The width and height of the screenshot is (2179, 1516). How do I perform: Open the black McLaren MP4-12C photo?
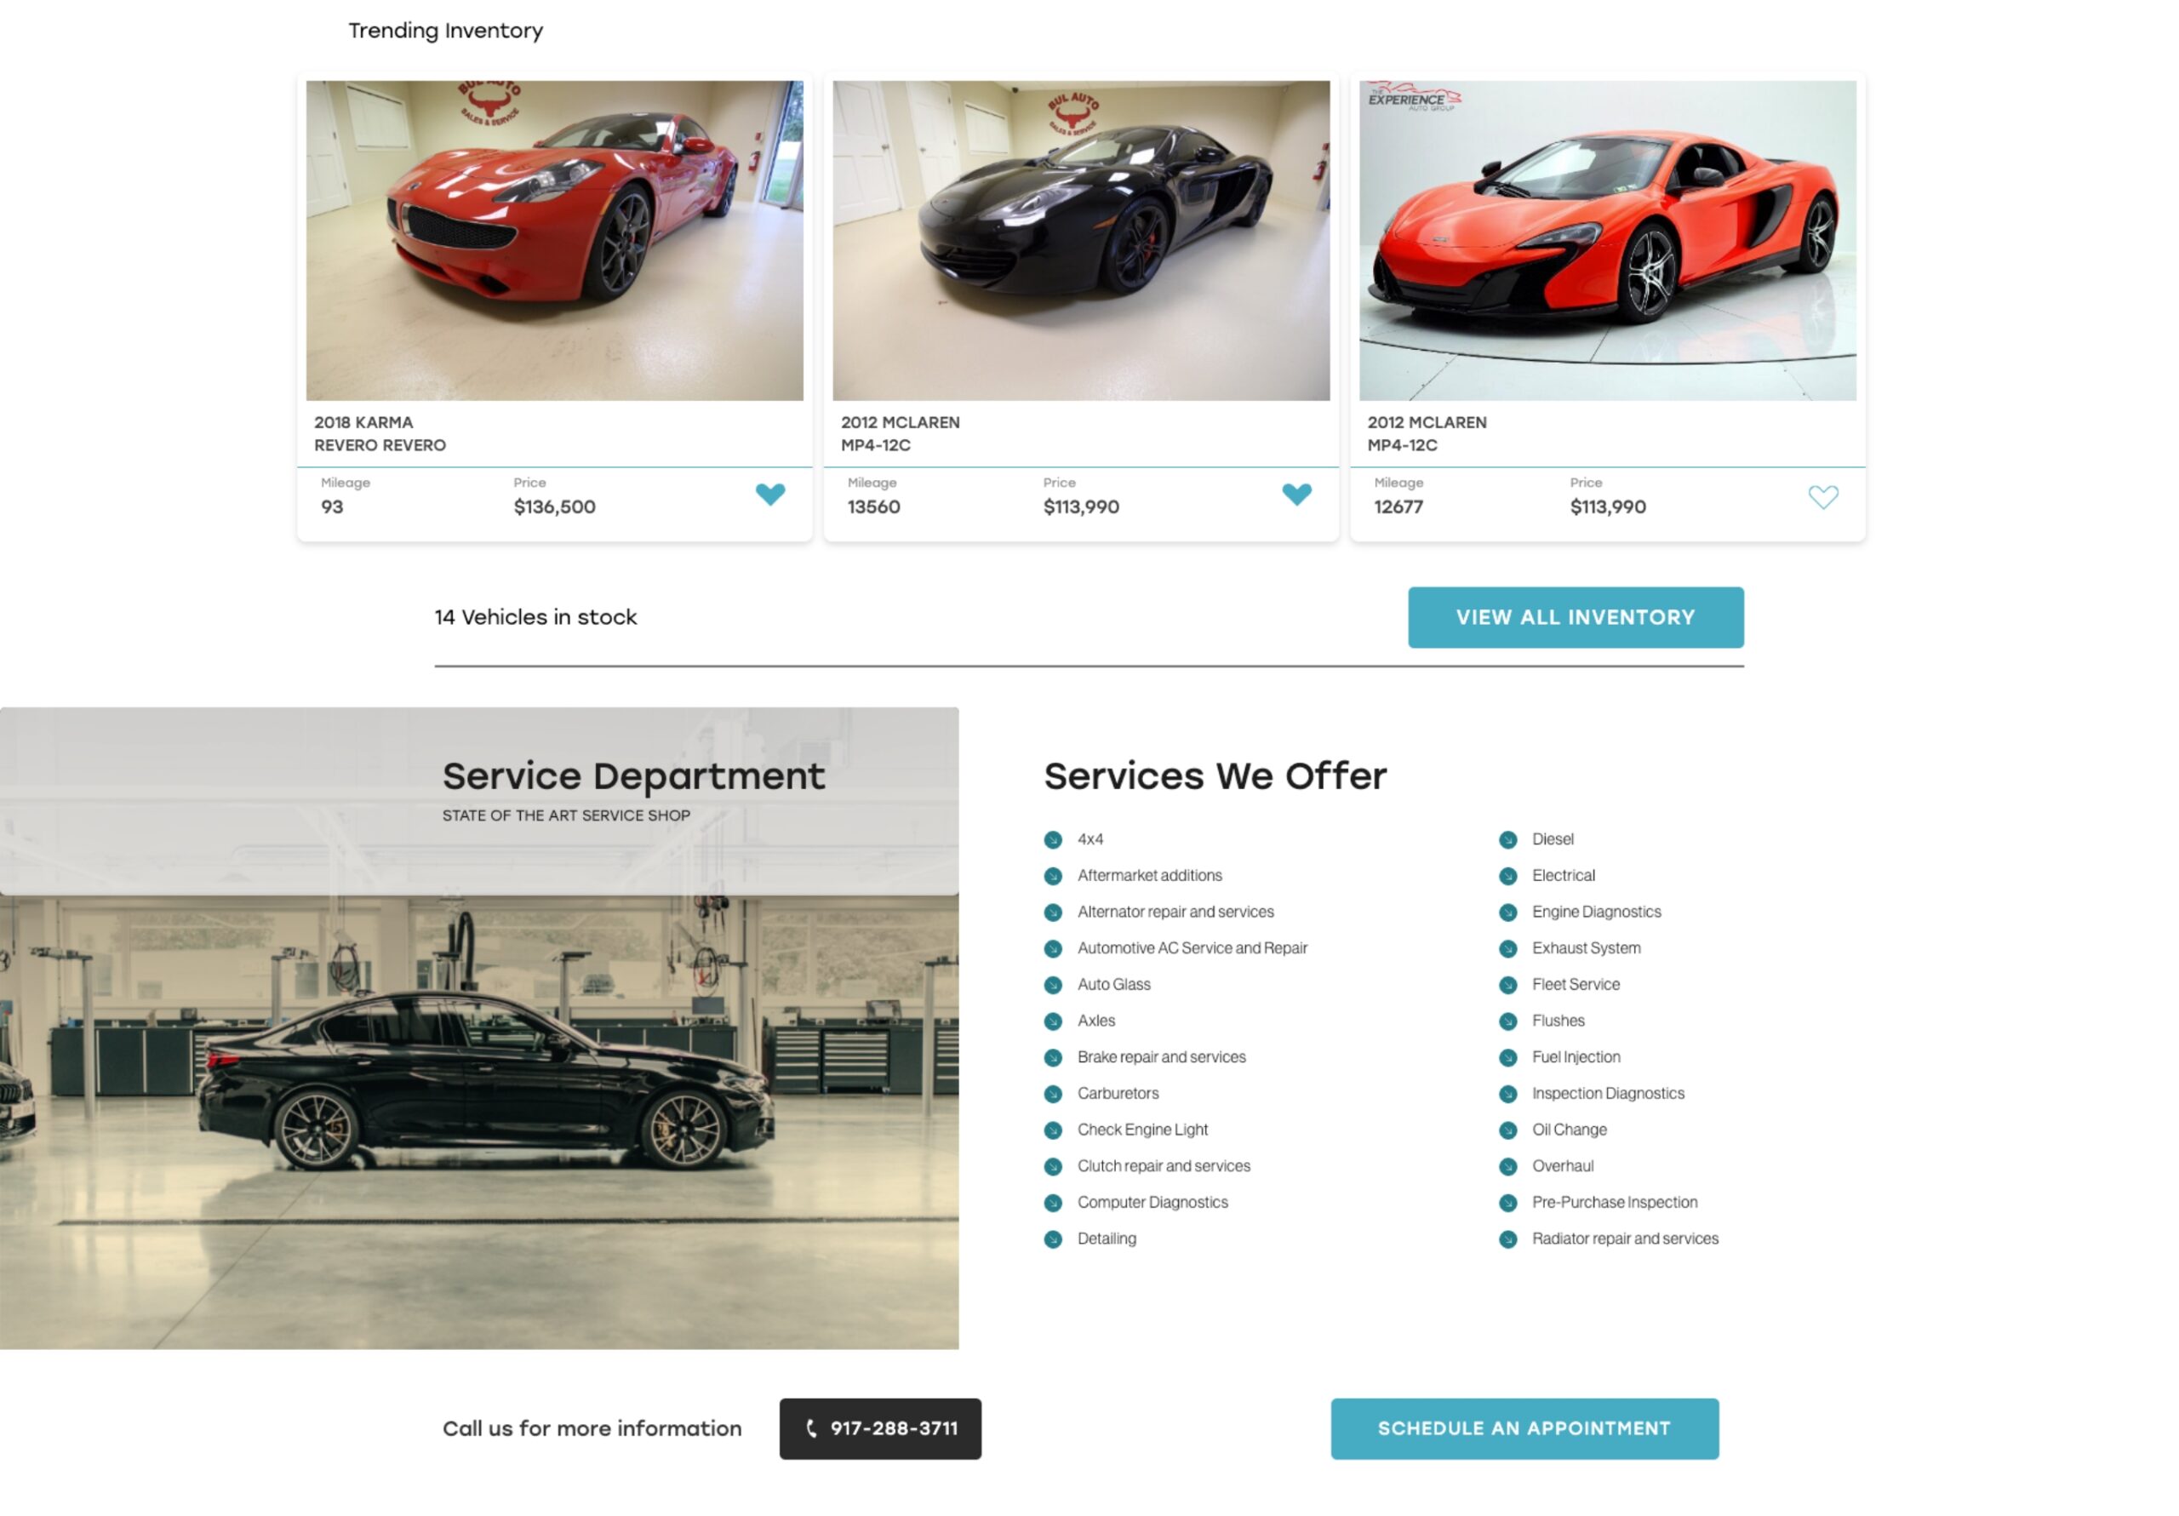[x=1081, y=240]
